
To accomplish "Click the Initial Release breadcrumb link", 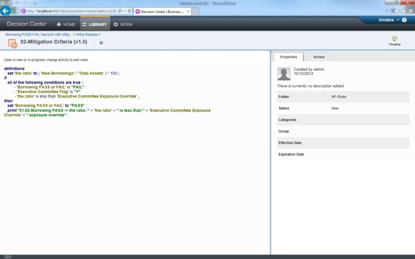I will (87, 34).
